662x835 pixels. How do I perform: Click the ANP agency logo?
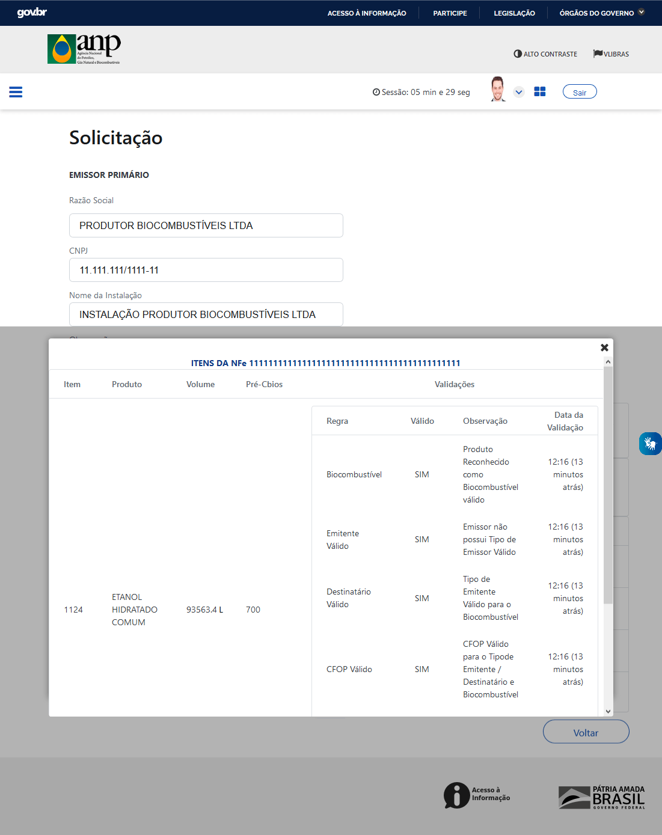(x=84, y=49)
